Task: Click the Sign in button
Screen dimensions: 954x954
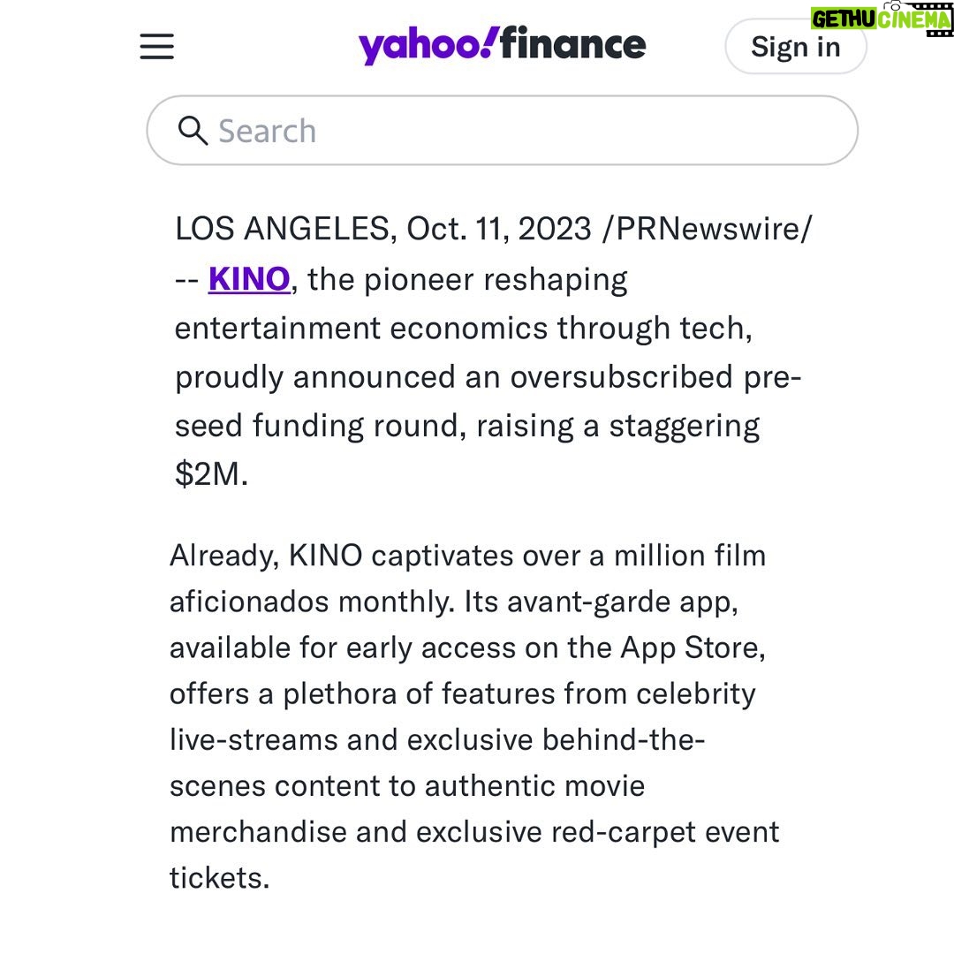Action: [x=796, y=46]
